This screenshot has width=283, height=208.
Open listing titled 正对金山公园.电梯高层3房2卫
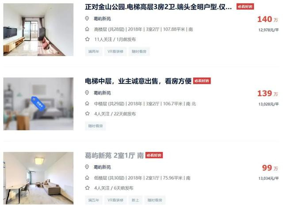tap(158, 7)
